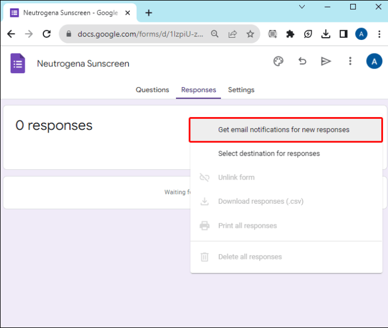Open a new tab with the plus button
This screenshot has width=388, height=328.
[148, 12]
